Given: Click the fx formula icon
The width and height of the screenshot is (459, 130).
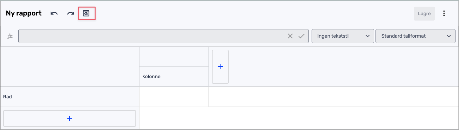Looking at the screenshot, I should [x=10, y=36].
